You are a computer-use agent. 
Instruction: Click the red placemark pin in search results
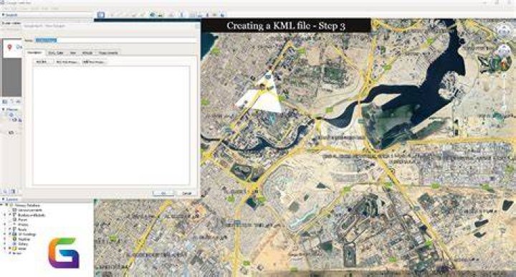pos(9,47)
